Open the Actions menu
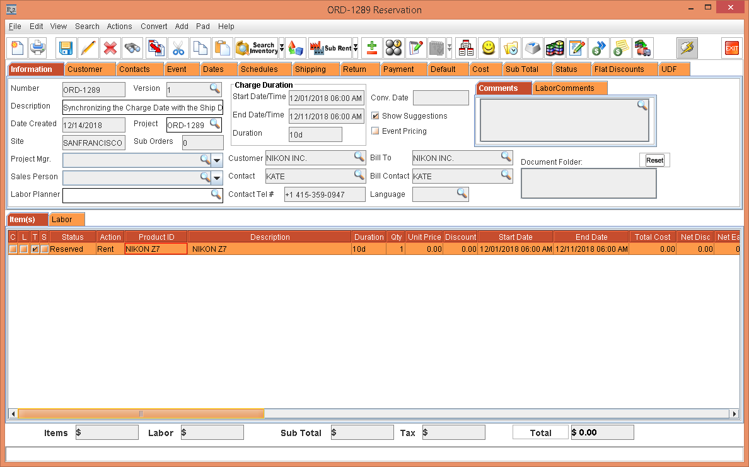 (119, 27)
